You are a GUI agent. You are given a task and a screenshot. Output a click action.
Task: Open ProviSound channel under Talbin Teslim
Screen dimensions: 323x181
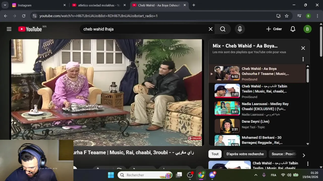click(249, 97)
